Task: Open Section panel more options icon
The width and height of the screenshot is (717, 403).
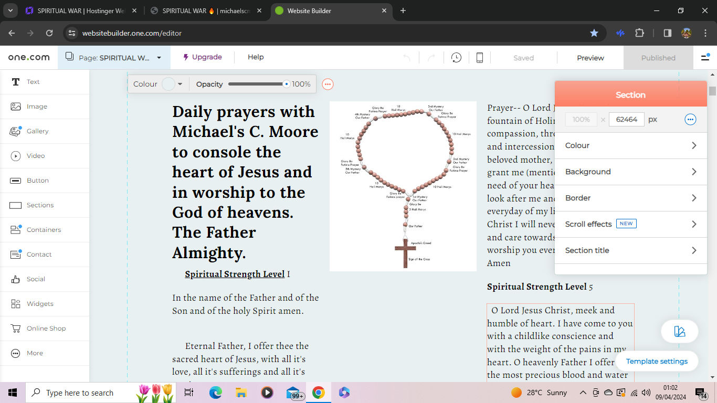Action: 690,120
